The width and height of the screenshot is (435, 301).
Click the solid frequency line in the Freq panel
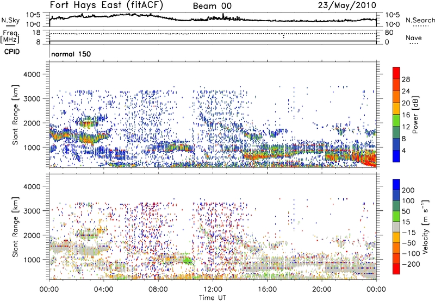coord(213,41)
